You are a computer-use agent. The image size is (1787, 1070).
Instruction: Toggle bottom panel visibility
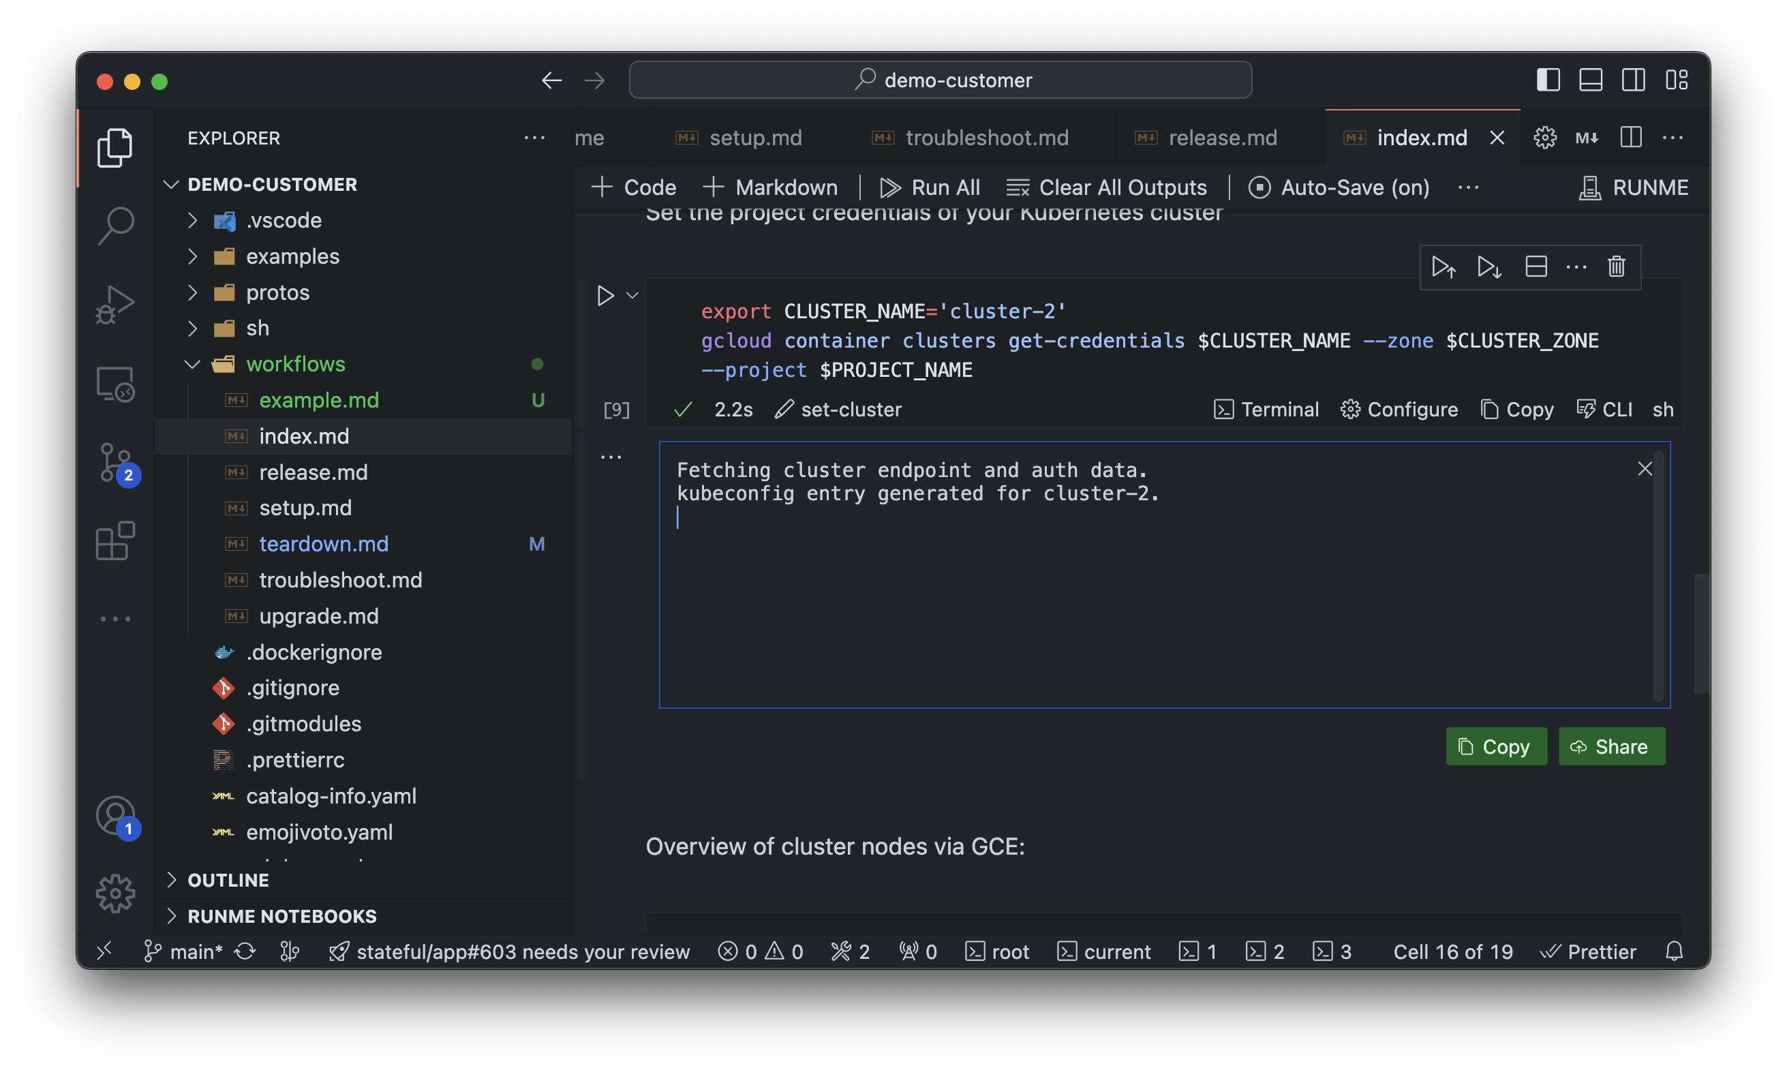pos(1591,80)
